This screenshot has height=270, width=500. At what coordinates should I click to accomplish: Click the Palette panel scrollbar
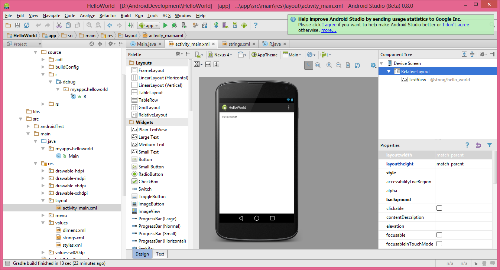click(191, 85)
